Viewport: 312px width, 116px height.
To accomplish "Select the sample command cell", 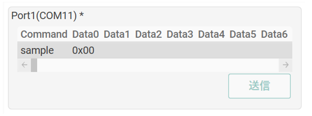I will coord(37,51).
